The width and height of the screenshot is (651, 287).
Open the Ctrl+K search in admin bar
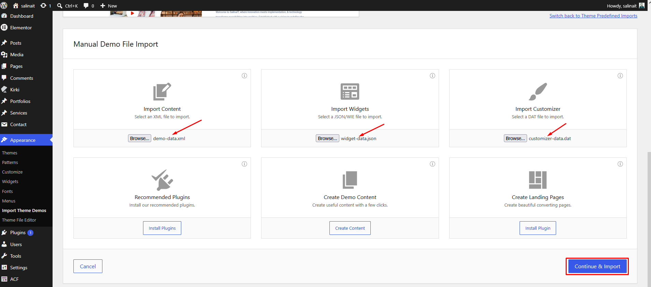(x=67, y=6)
